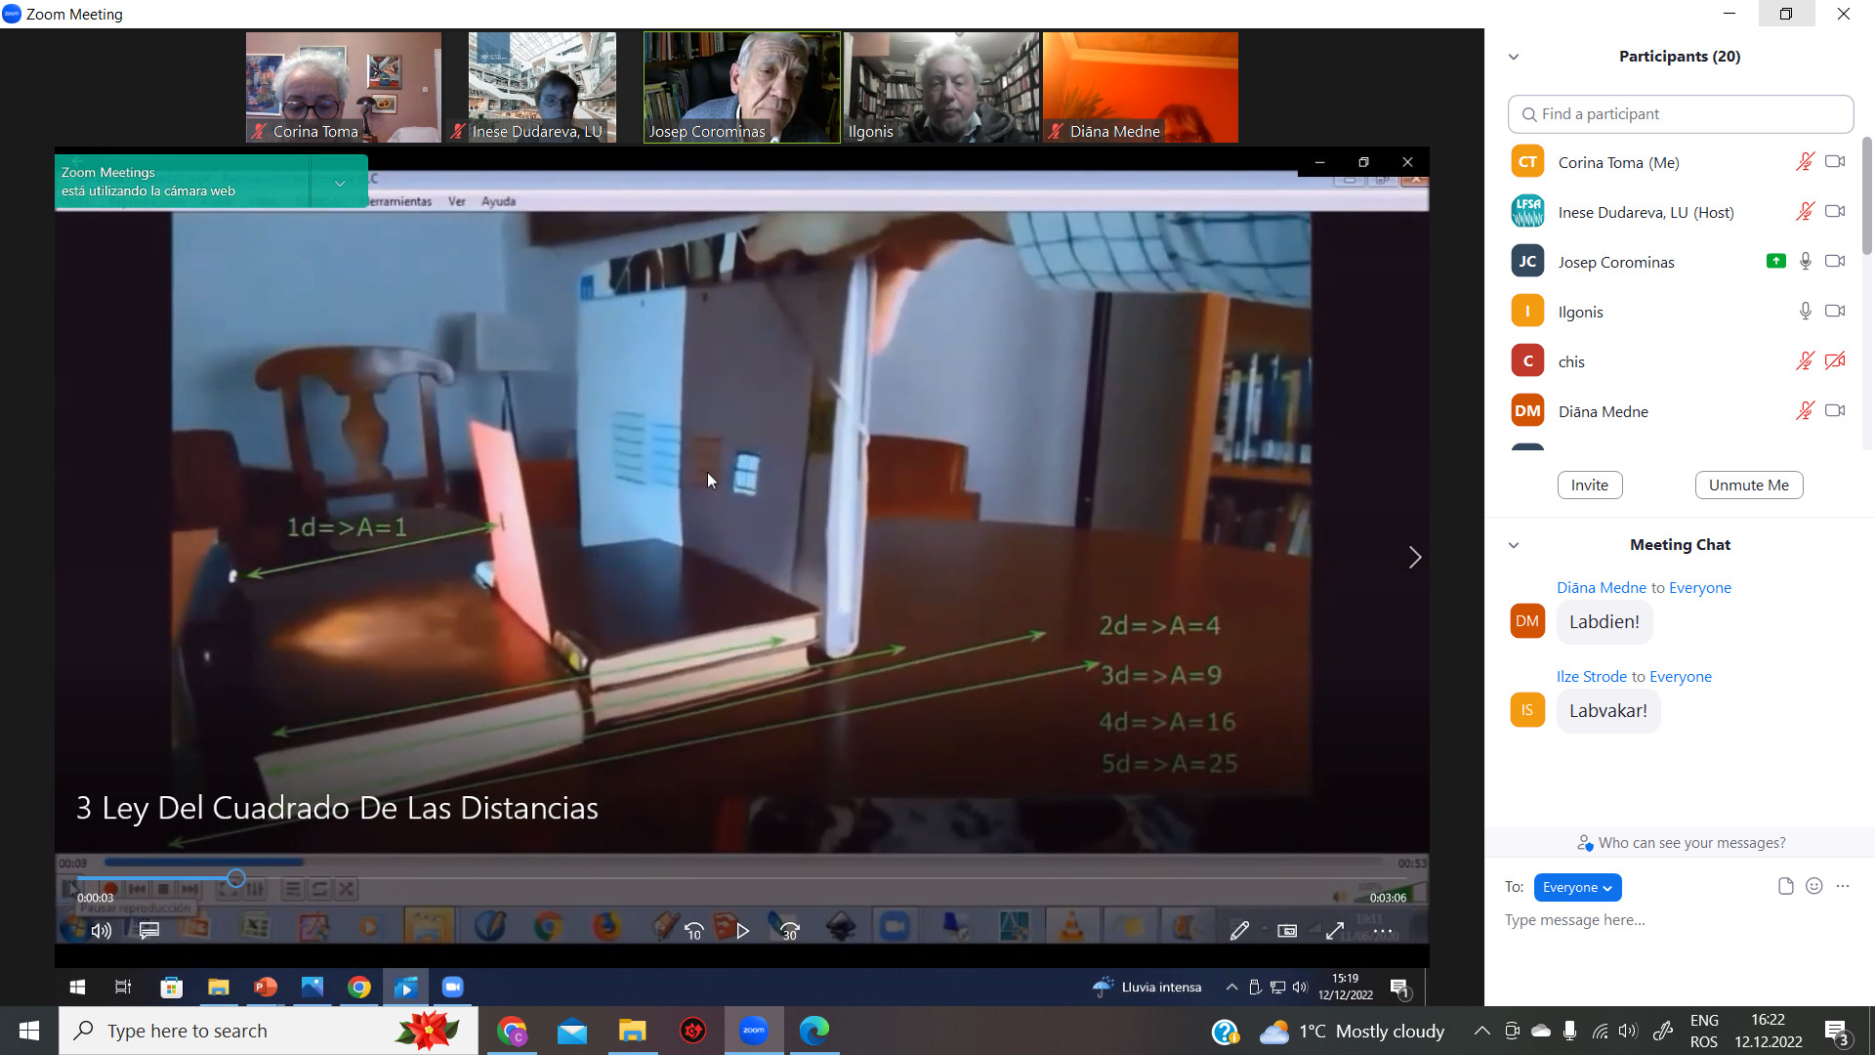Screen dimensions: 1875x1055
Task: Click Diāna Medne's camera icon in list
Action: tap(1835, 411)
